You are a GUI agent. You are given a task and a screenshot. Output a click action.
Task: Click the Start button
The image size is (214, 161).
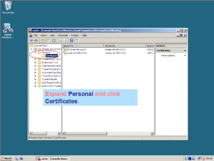click(x=6, y=158)
